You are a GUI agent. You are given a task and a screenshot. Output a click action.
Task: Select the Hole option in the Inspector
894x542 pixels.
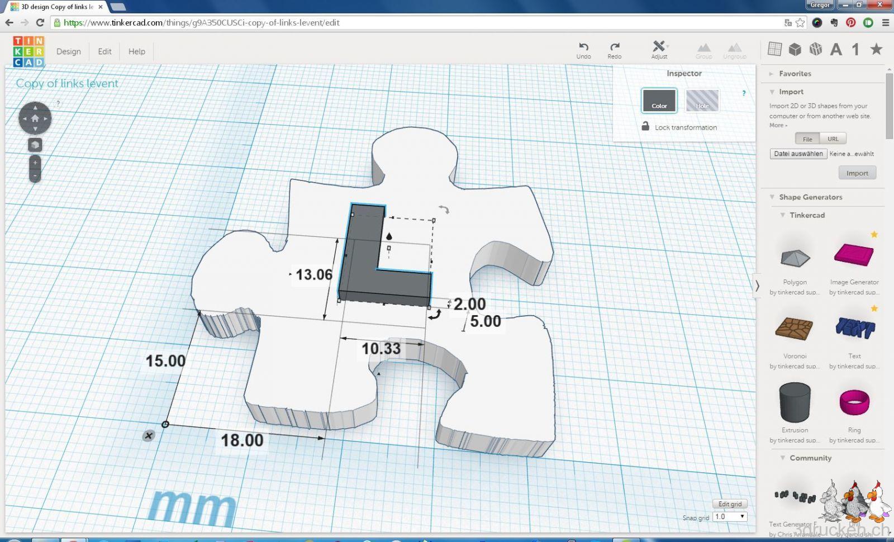[x=702, y=101]
